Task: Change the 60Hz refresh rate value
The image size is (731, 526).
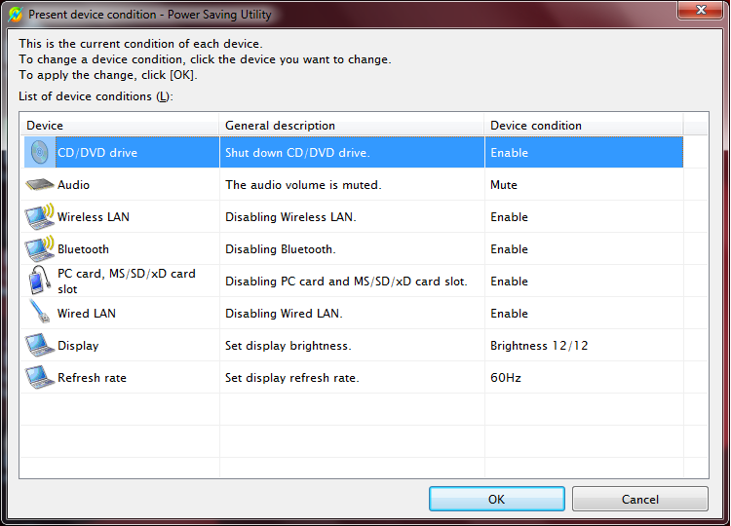Action: tap(505, 378)
